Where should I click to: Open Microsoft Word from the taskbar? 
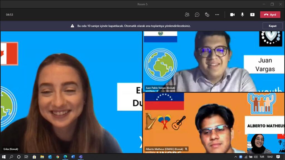click(73, 157)
